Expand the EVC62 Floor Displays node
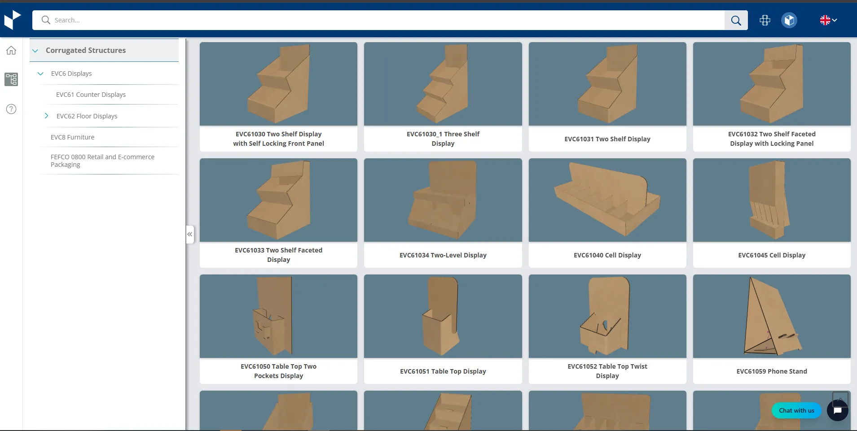 46,116
